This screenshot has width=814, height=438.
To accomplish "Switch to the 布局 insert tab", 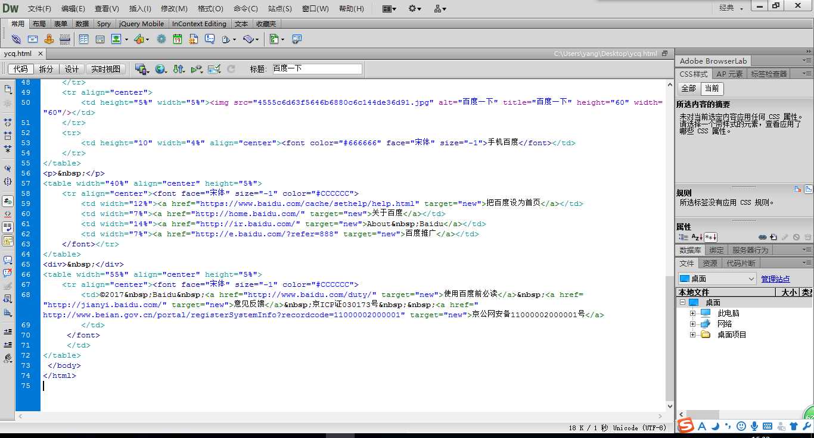I will [39, 24].
